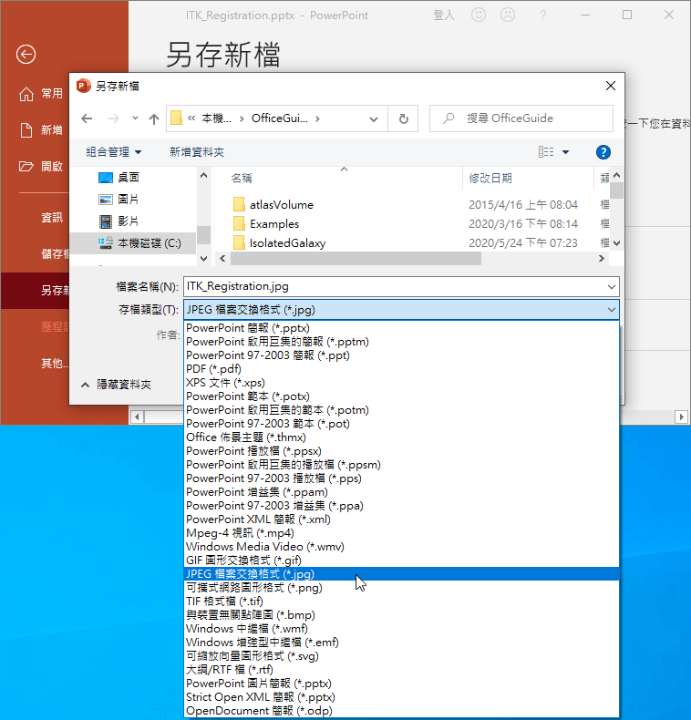Choose JPEG 檔案交換格式 (*.jpg) in list
Image resolution: width=691 pixels, height=720 pixels.
click(401, 574)
